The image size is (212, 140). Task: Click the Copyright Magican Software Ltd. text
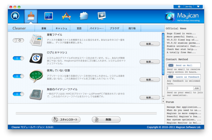pos(174,127)
